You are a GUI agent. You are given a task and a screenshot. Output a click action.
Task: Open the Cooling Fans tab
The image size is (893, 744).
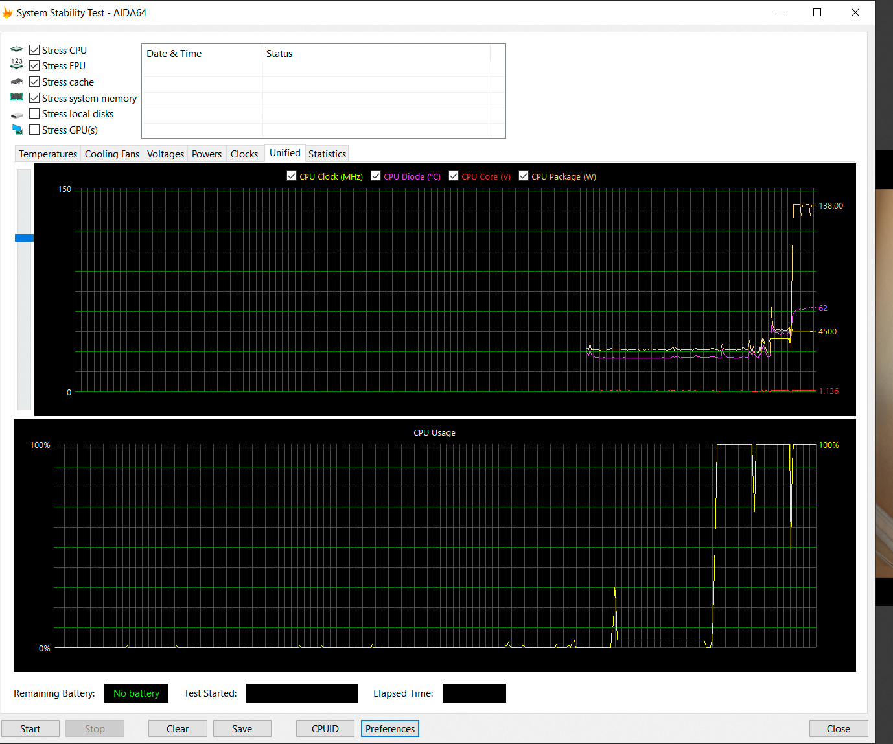click(112, 154)
